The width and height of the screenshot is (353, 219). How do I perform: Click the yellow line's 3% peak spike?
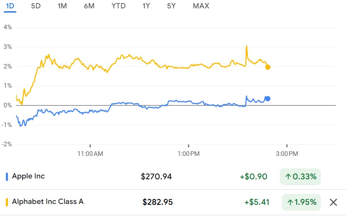(x=246, y=46)
